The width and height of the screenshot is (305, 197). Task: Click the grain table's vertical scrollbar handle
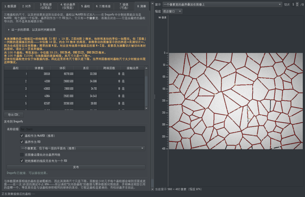pyautogui.click(x=146, y=73)
